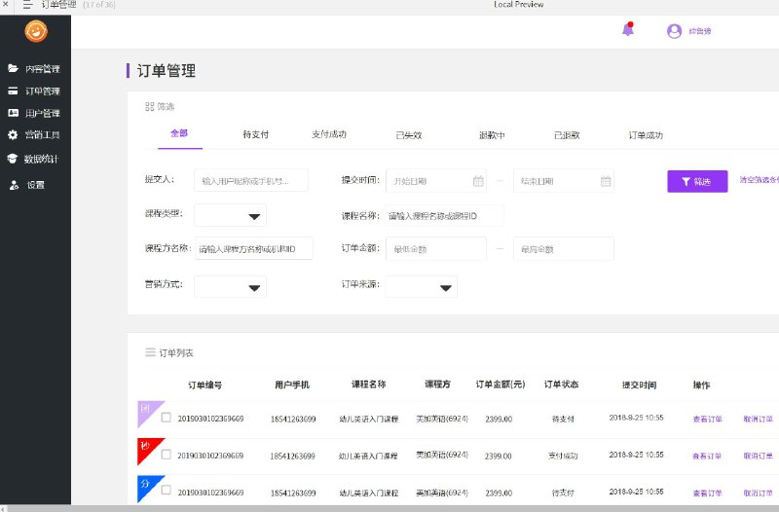Image resolution: width=779 pixels, height=512 pixels.
Task: Click the blue 分 corner badge
Action: [147, 485]
